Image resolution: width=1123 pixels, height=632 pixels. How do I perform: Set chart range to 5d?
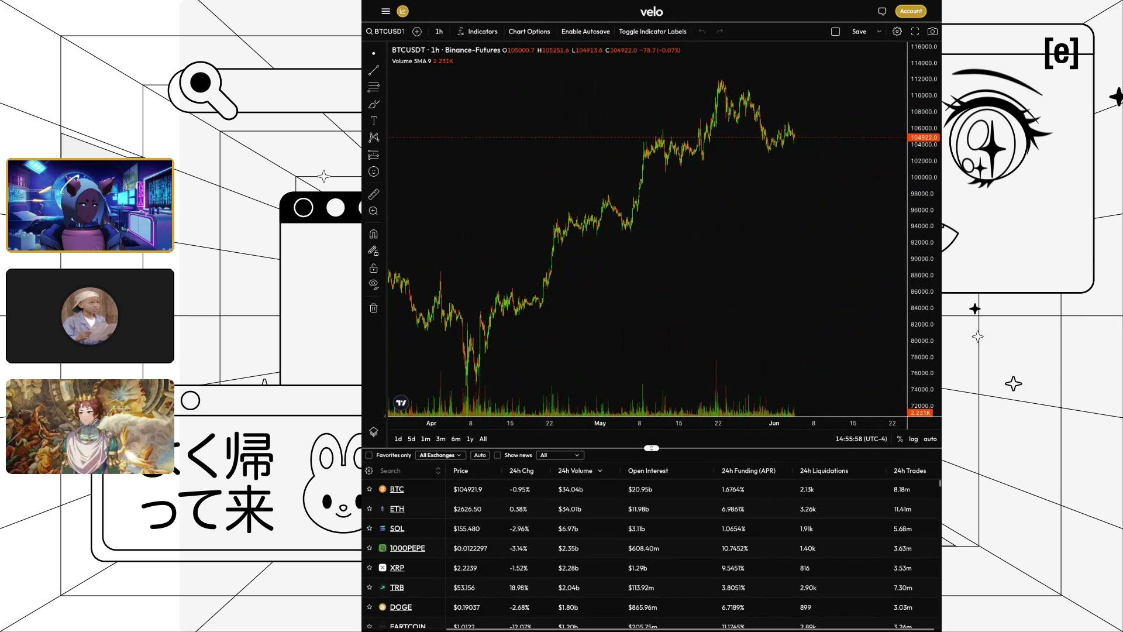click(x=412, y=439)
